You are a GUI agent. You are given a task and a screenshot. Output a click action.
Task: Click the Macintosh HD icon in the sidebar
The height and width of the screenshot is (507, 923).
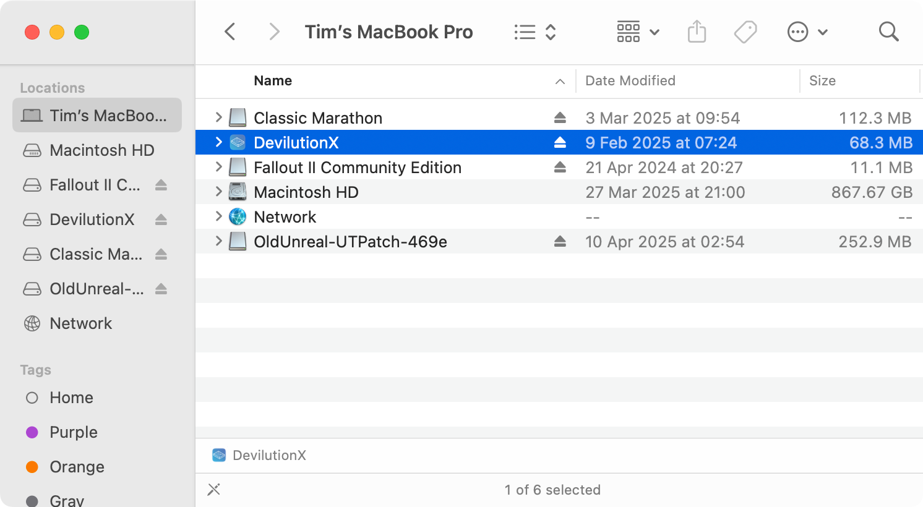click(x=32, y=150)
